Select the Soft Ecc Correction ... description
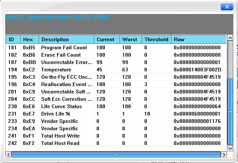The width and height of the screenshot is (238, 163). click(x=67, y=99)
